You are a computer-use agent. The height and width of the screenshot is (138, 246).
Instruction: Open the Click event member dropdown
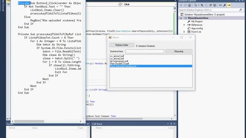175,4
